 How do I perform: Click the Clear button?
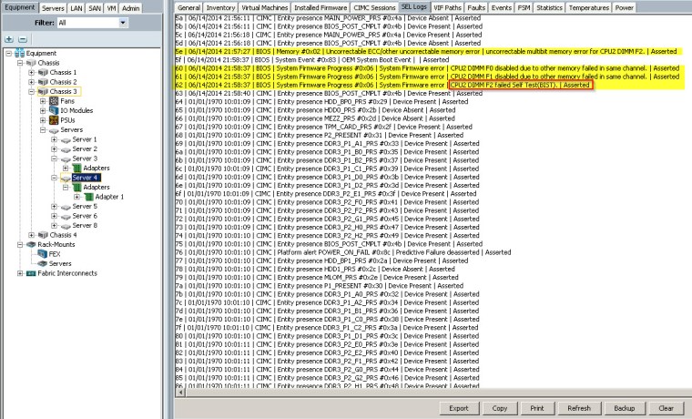[666, 408]
